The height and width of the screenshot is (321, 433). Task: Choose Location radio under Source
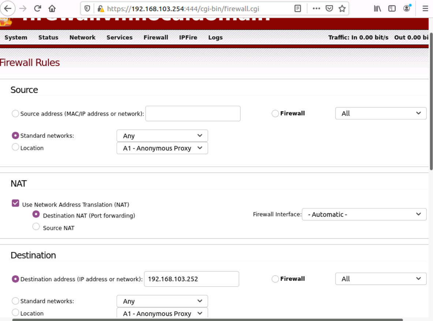(15, 147)
